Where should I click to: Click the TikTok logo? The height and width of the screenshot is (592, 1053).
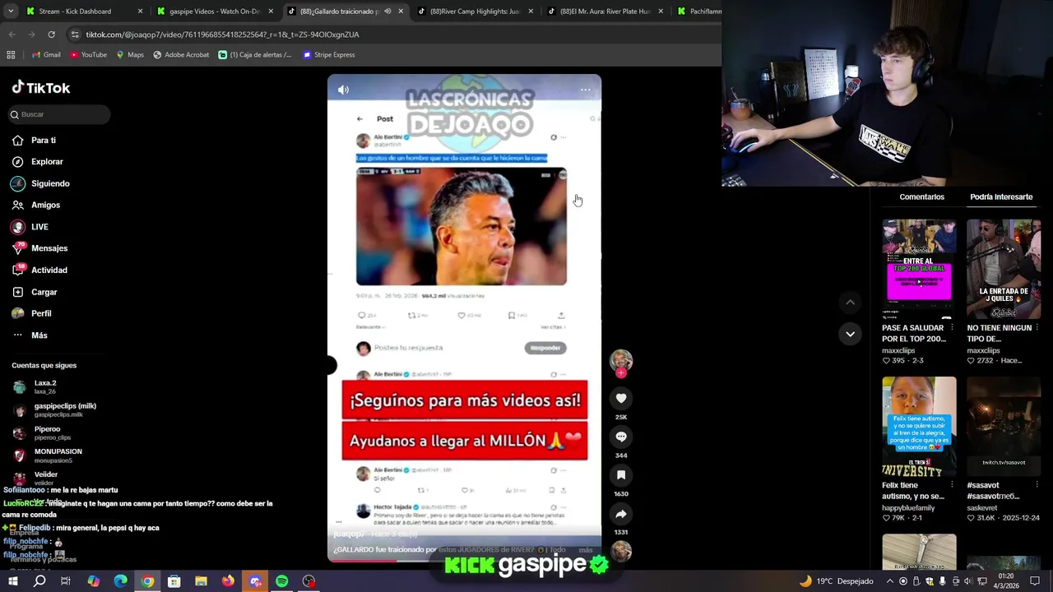pyautogui.click(x=41, y=88)
